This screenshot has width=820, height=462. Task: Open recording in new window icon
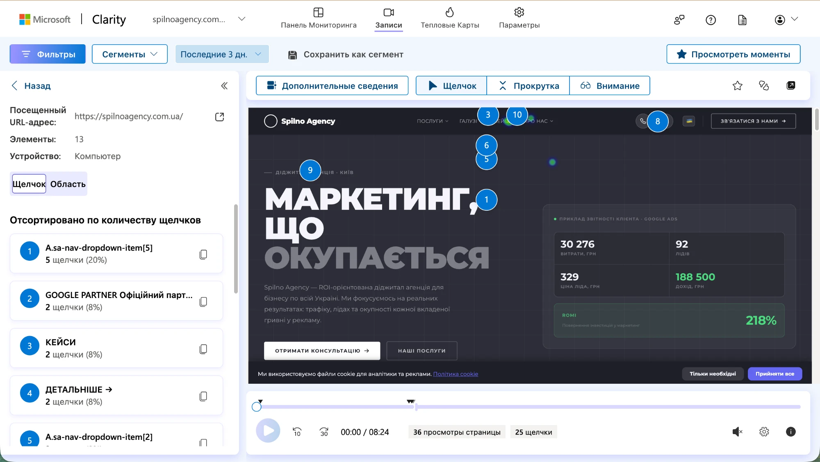pyautogui.click(x=791, y=85)
